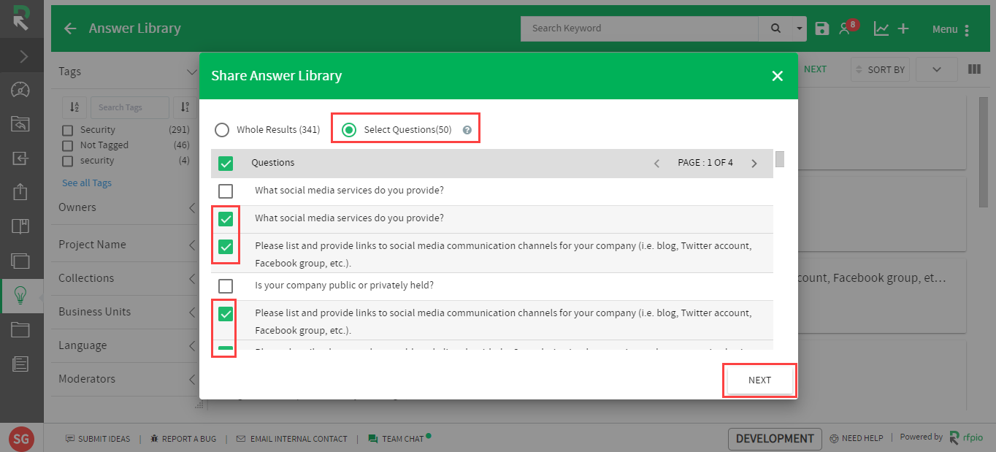Screen dimensions: 996x452
Task: Click the column layout view icon
Action: pyautogui.click(x=974, y=69)
